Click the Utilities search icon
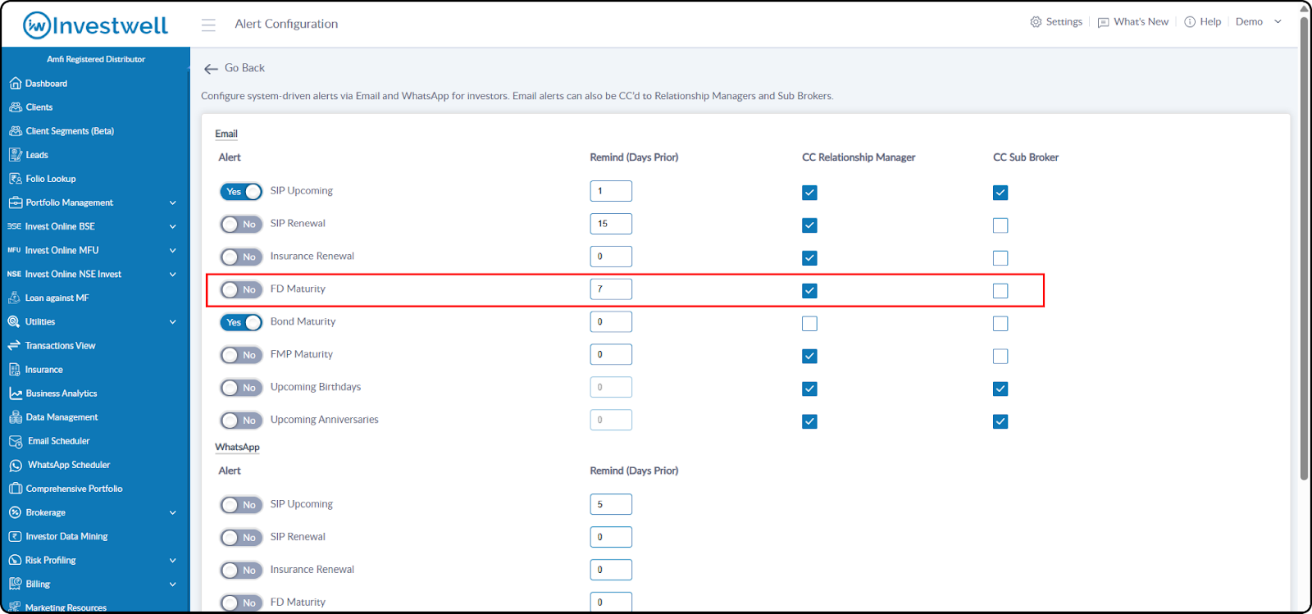 click(14, 321)
